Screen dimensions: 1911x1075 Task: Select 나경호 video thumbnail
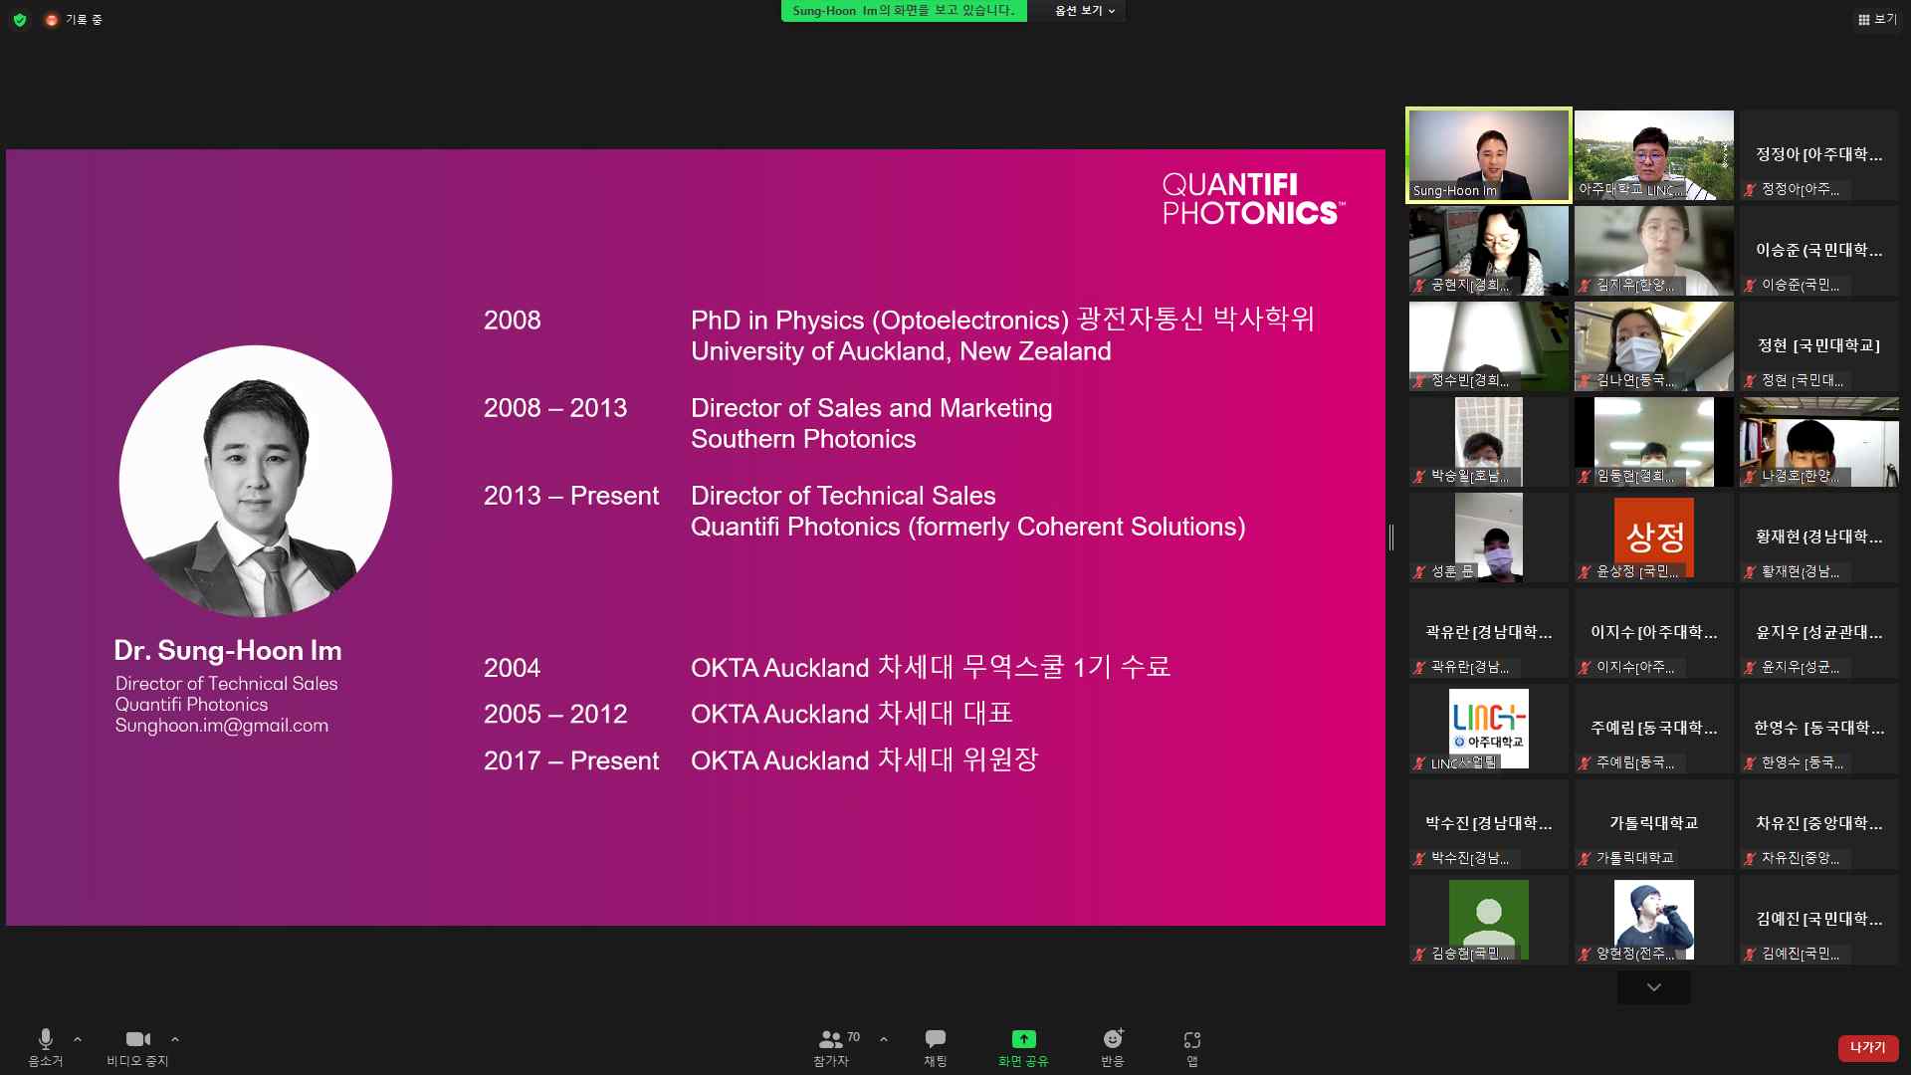[1818, 442]
